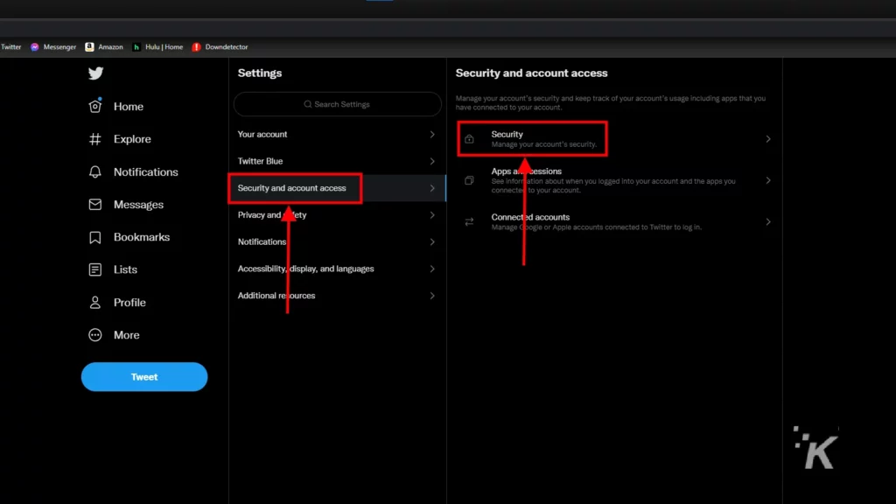Expand Twitter Blue chevron

tap(432, 161)
